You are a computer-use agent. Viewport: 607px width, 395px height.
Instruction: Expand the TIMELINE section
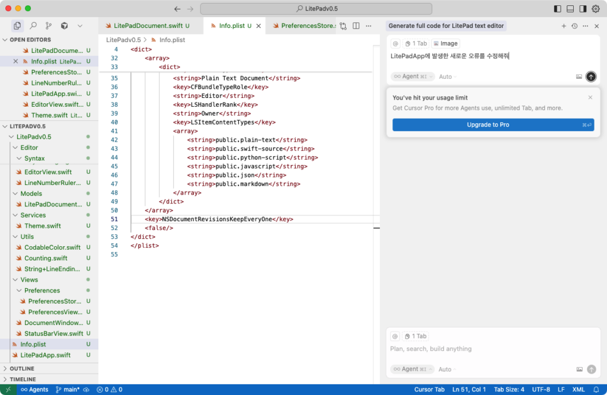click(5, 379)
